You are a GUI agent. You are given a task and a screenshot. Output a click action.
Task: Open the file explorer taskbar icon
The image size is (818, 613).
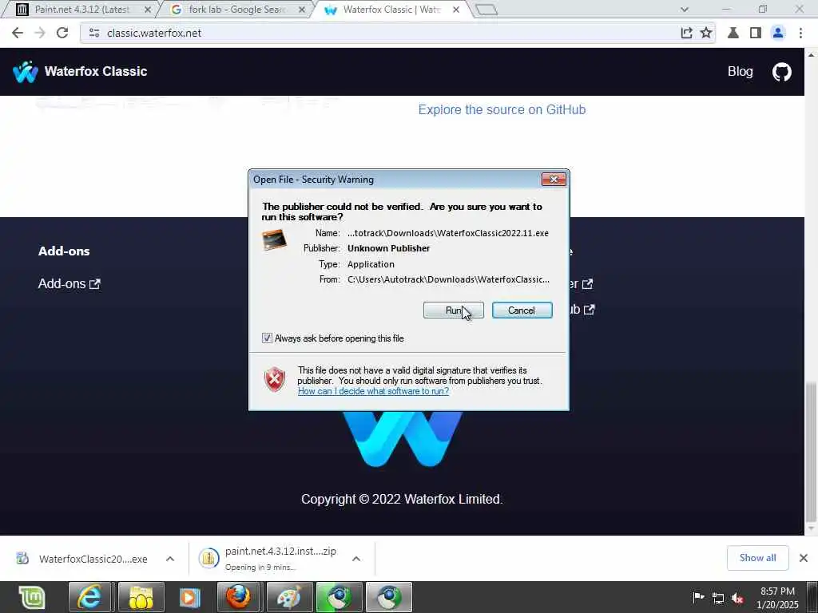tap(141, 597)
